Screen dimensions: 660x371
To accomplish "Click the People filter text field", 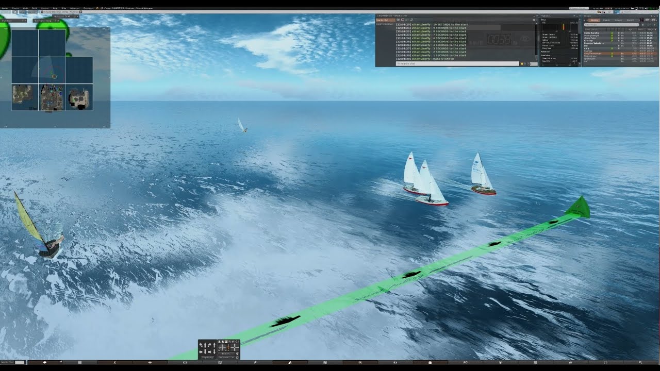I will [612, 24].
